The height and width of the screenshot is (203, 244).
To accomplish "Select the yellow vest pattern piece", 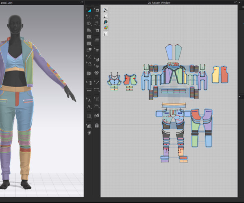I will click(x=216, y=75).
